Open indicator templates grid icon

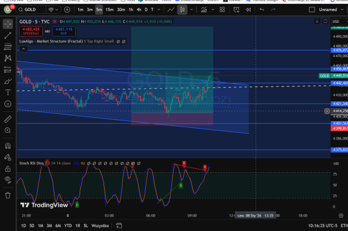(x=222, y=9)
